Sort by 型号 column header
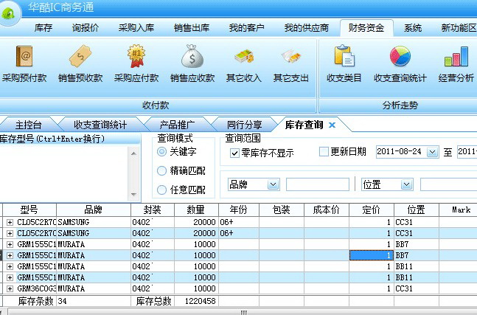Screen dimensions: 477x315 29,210
